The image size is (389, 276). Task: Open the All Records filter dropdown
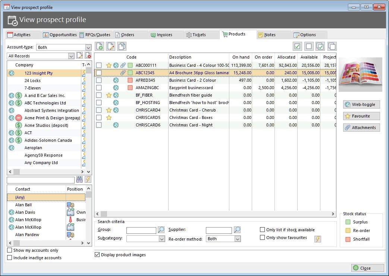click(71, 56)
